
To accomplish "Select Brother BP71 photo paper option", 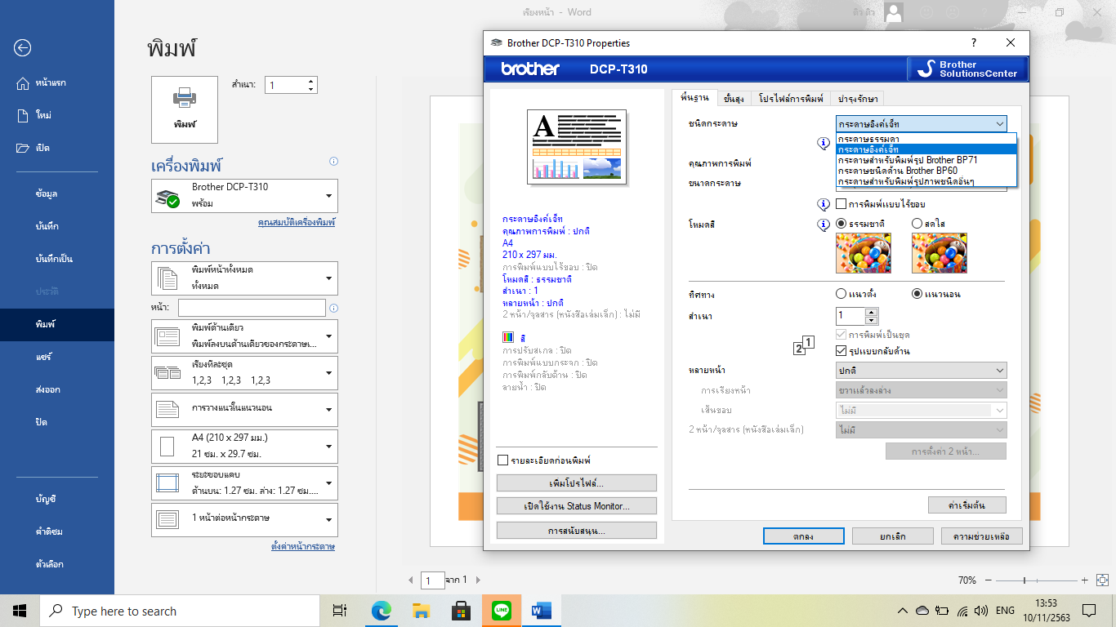I will [926, 160].
